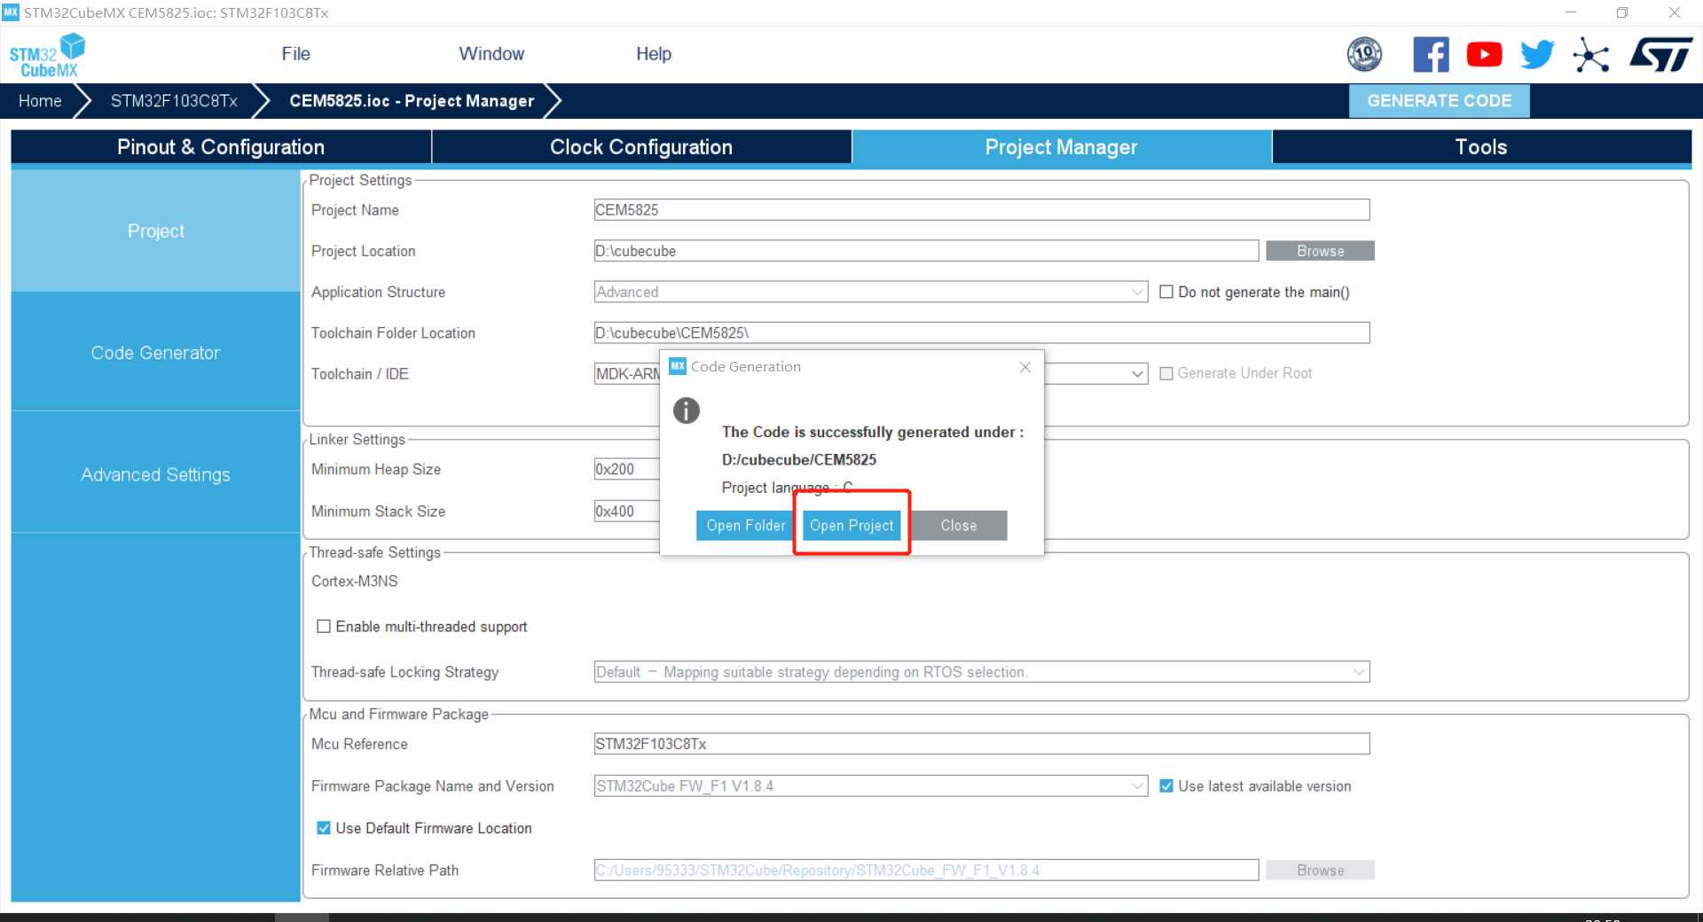1703x922 pixels.
Task: Switch to the Tools tab
Action: (x=1481, y=147)
